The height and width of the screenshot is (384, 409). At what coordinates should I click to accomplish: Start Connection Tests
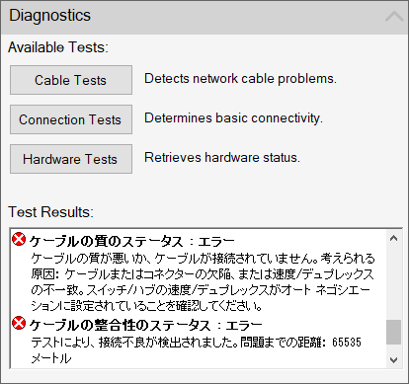pyautogui.click(x=71, y=119)
